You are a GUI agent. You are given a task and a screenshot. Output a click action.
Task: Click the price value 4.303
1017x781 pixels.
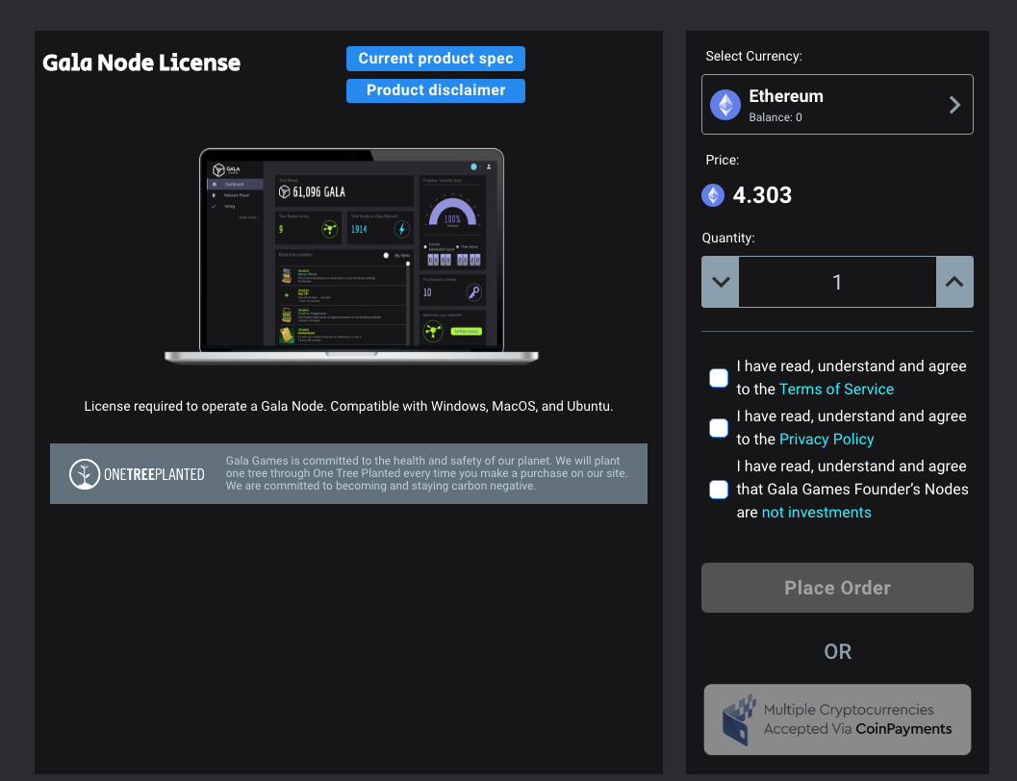tap(762, 195)
